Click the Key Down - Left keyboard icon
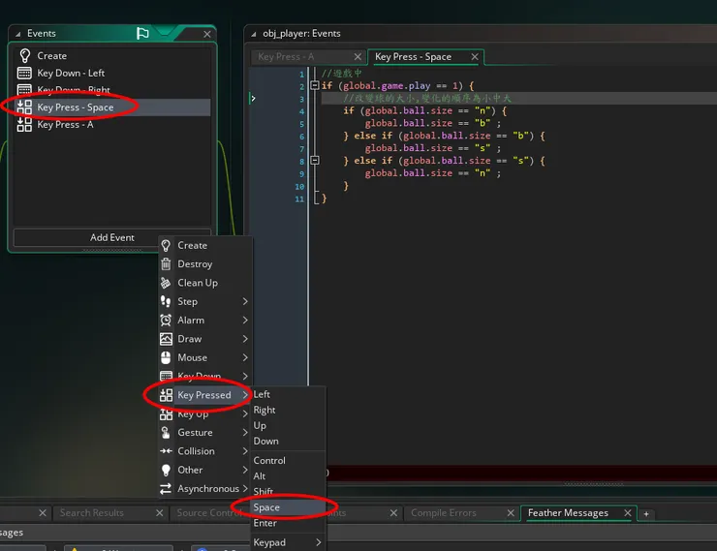Screen dimensions: 717x551 pyautogui.click(x=24, y=73)
